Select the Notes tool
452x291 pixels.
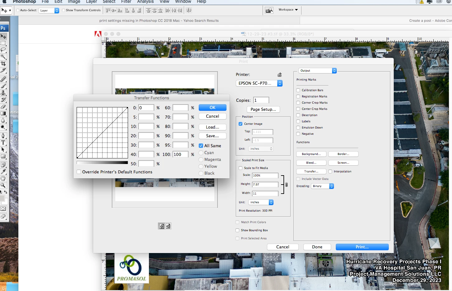point(3,165)
